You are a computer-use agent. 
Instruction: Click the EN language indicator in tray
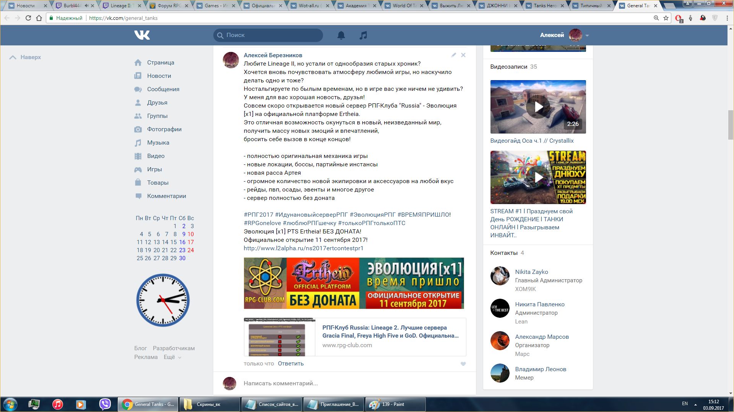[685, 404]
